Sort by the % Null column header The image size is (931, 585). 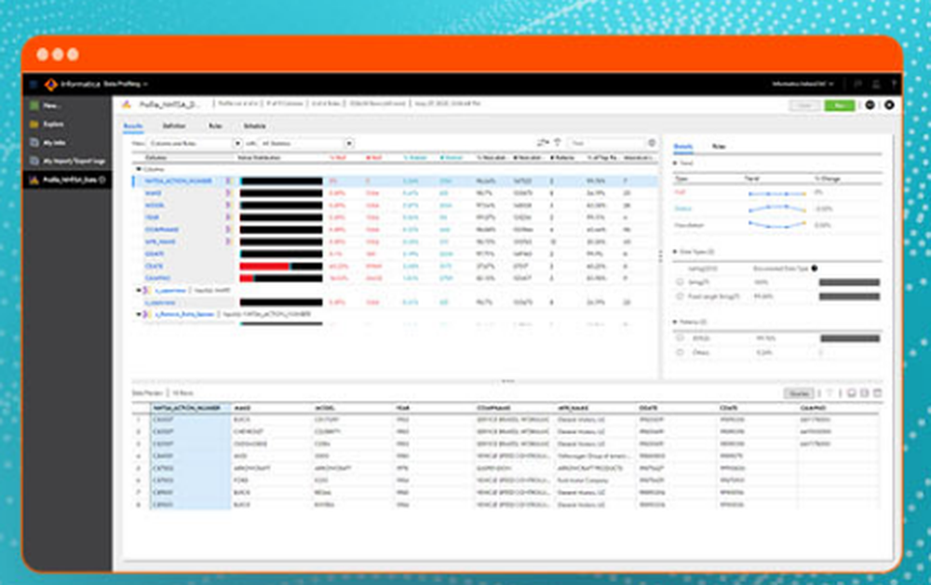338,157
